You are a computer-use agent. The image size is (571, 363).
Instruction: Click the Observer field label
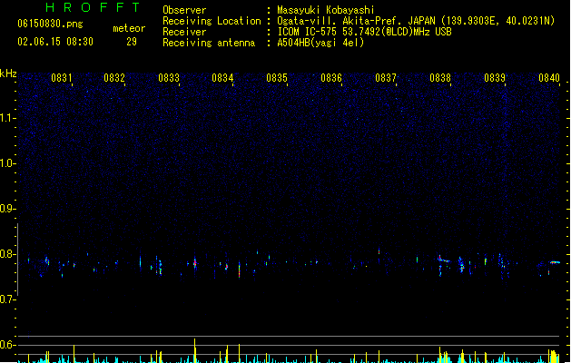click(x=184, y=10)
